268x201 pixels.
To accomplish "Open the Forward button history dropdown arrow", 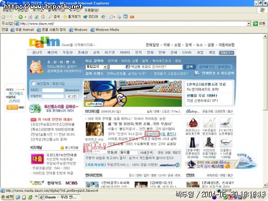I will (25, 17).
